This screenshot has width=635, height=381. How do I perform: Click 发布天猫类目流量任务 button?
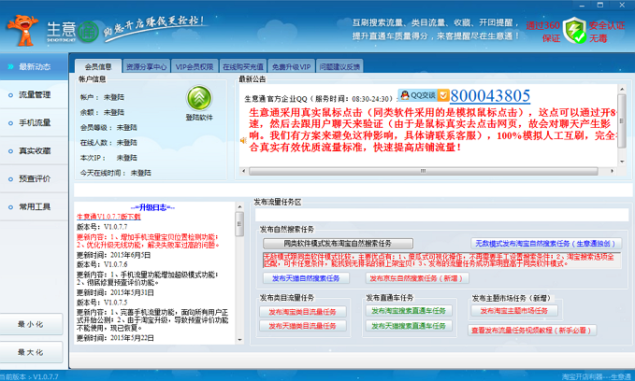click(x=302, y=326)
